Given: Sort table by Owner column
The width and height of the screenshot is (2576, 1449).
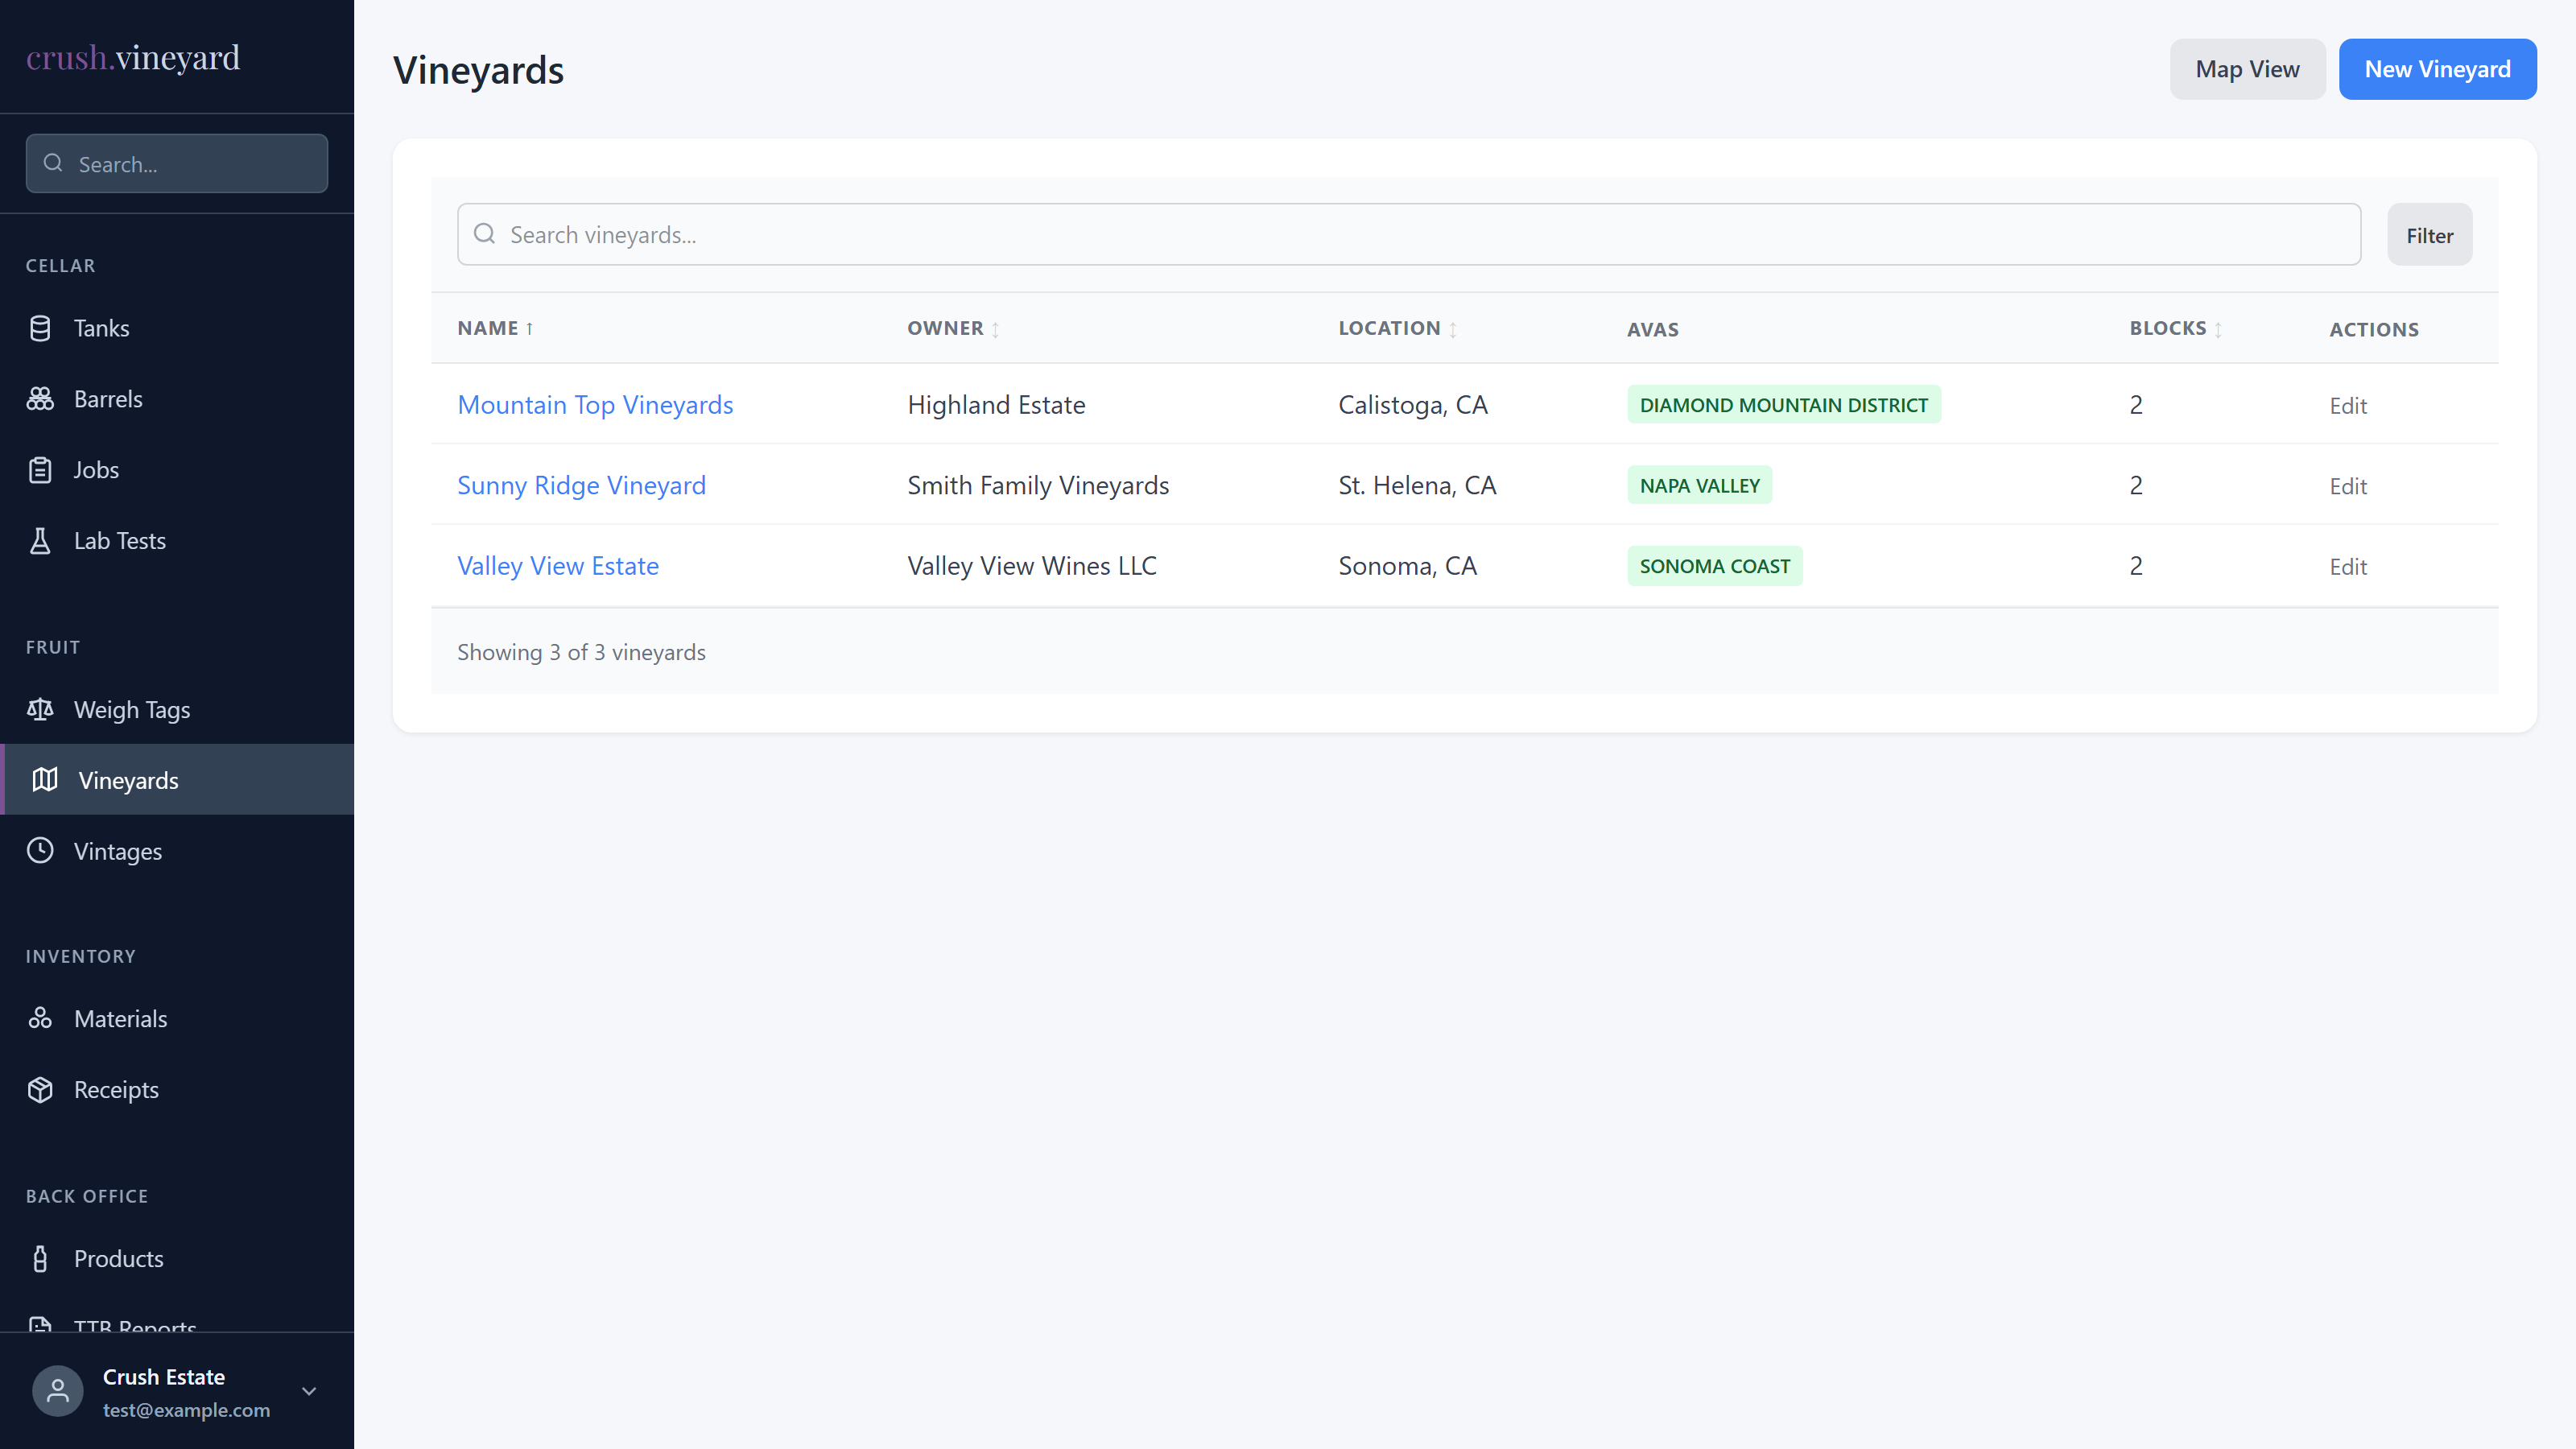Looking at the screenshot, I should [x=954, y=329].
